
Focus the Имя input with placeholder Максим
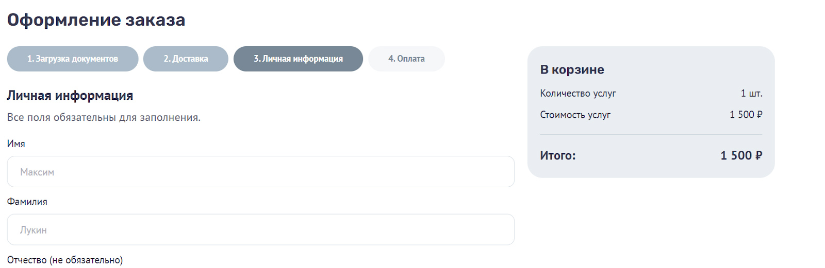click(260, 172)
